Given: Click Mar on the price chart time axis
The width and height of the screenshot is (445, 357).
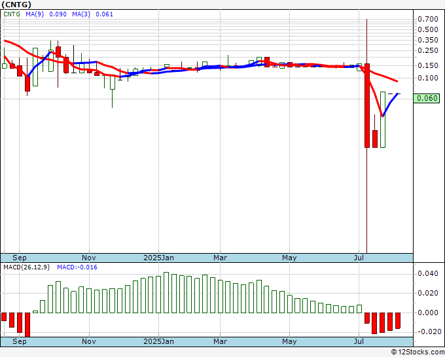Looking at the screenshot, I should coord(221,258).
